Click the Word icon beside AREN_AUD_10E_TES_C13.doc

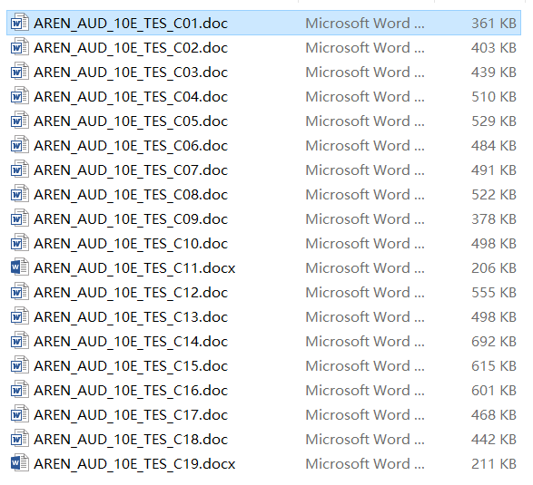(19, 316)
